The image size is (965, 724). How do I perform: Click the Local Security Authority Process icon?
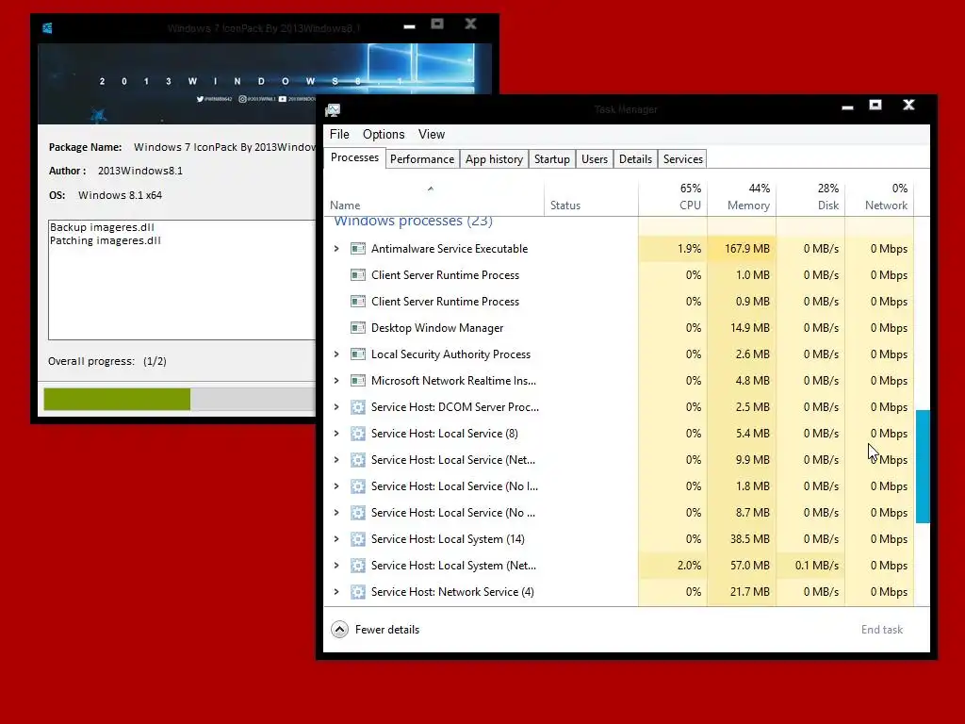[357, 354]
